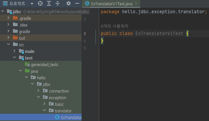Collapse the jdbc package node

[33, 84]
